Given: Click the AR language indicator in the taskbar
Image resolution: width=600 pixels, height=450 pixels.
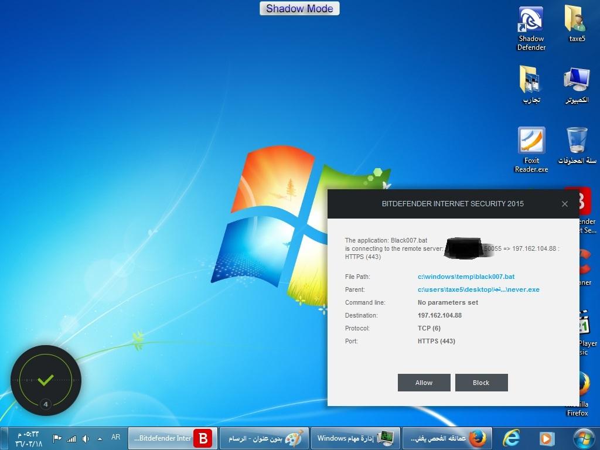Looking at the screenshot, I should tap(115, 437).
